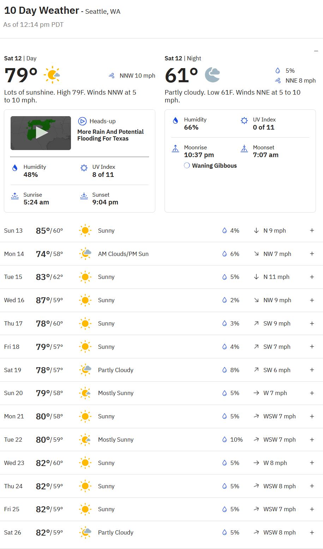Expand the Fri 25 forecast row
The width and height of the screenshot is (323, 549).
pyautogui.click(x=312, y=509)
